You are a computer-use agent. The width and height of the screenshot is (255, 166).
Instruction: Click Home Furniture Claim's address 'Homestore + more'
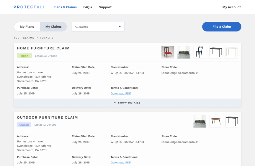pyautogui.click(x=30, y=72)
